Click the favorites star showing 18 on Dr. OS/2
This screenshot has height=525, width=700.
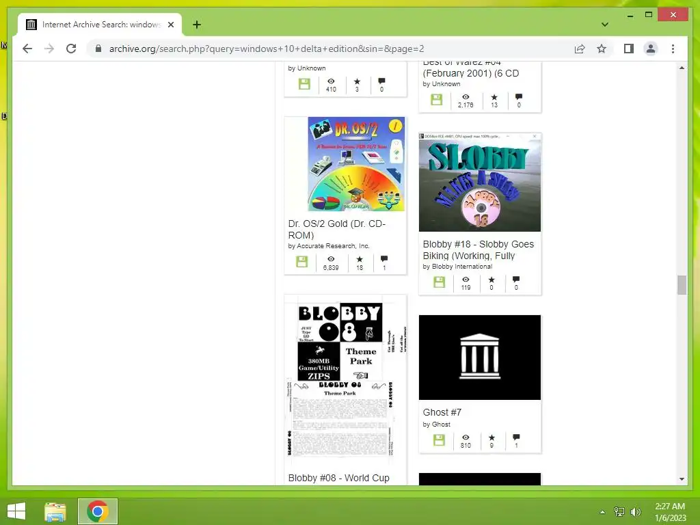(360, 259)
